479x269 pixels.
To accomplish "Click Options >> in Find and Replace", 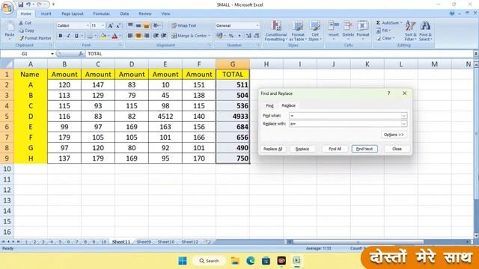I will pyautogui.click(x=394, y=134).
